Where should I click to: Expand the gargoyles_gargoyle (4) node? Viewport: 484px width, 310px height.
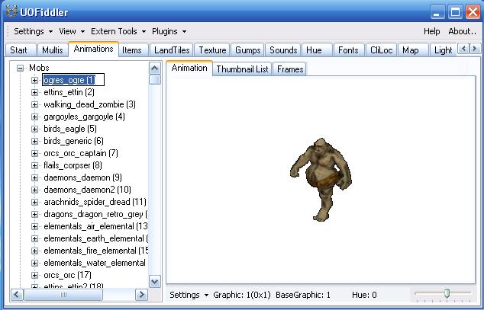pyautogui.click(x=34, y=117)
